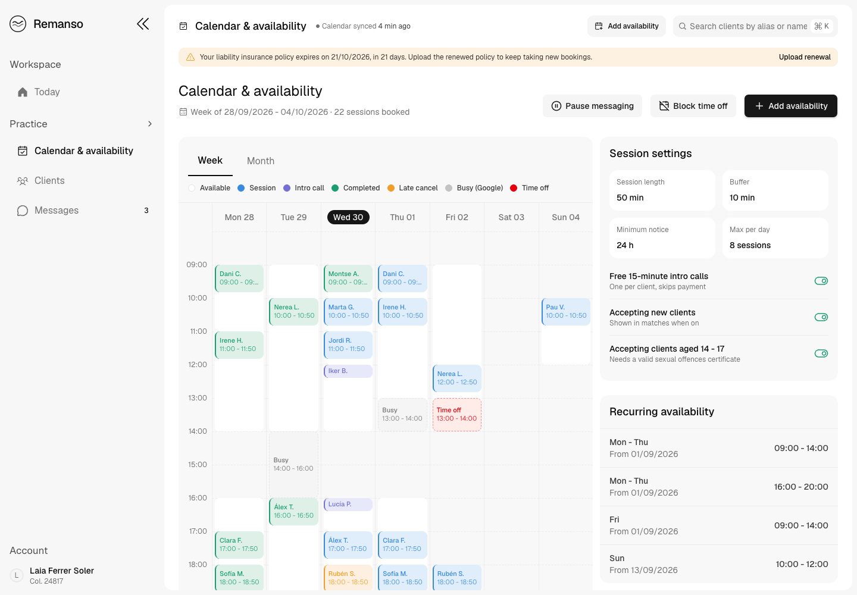Toggle Accepting new clients switch

[x=821, y=317]
